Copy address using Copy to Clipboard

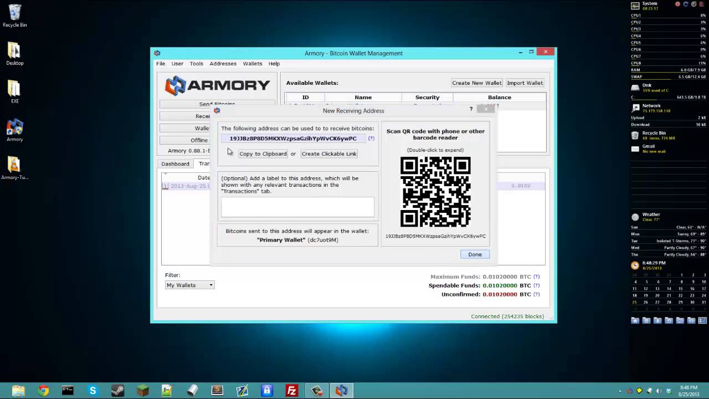[263, 154]
